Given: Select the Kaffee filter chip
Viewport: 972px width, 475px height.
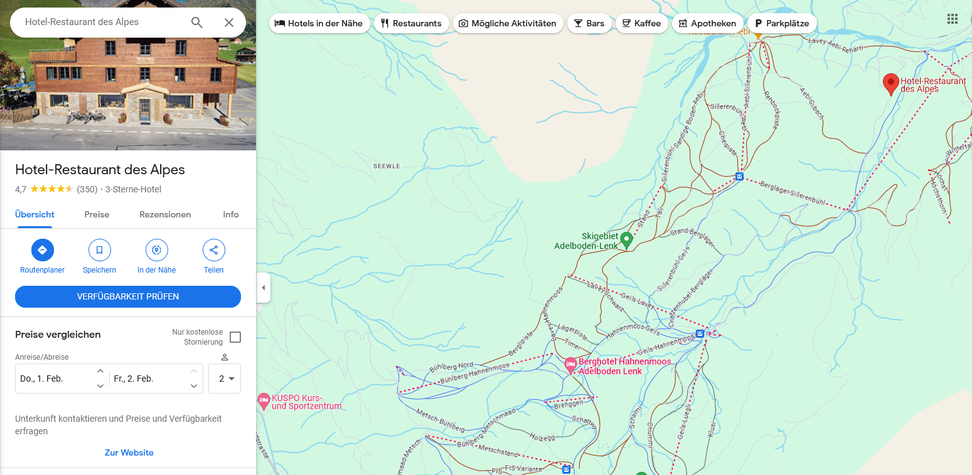Looking at the screenshot, I should click(641, 23).
